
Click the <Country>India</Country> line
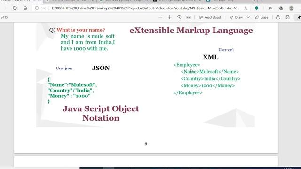(211, 79)
